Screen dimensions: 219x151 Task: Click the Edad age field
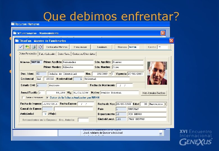pyautogui.click(x=144, y=104)
